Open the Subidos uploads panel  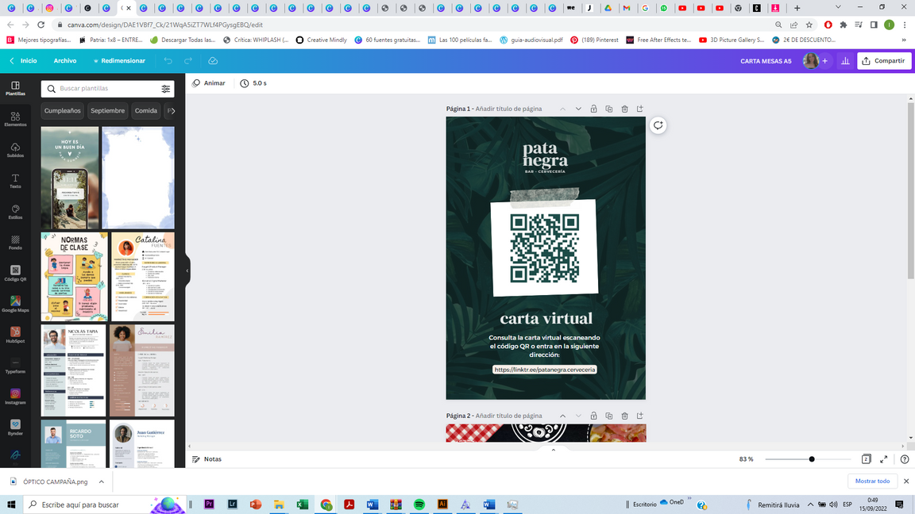point(15,151)
